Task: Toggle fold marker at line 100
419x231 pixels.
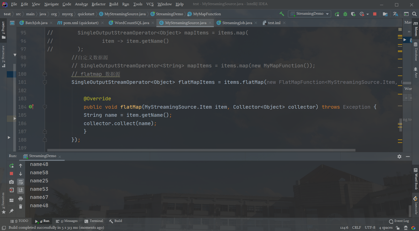Action: 45,74
